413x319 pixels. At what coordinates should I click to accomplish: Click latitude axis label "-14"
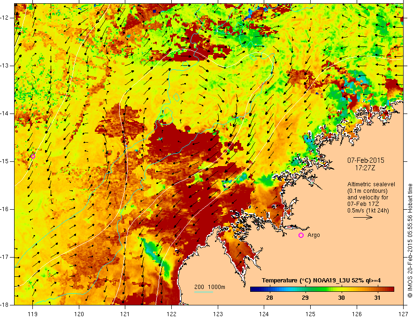click(5, 114)
